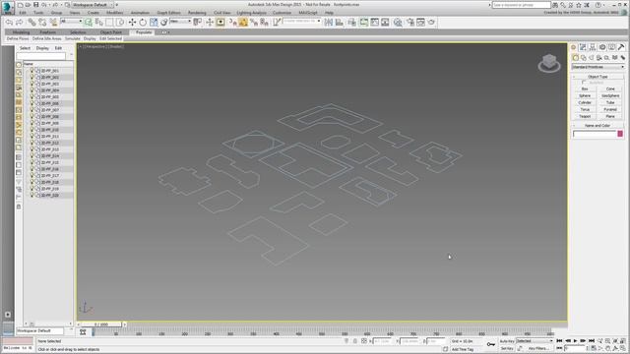Image resolution: width=630 pixels, height=354 pixels.
Task: Toggle the Percent Snap button
Action: tap(254, 23)
